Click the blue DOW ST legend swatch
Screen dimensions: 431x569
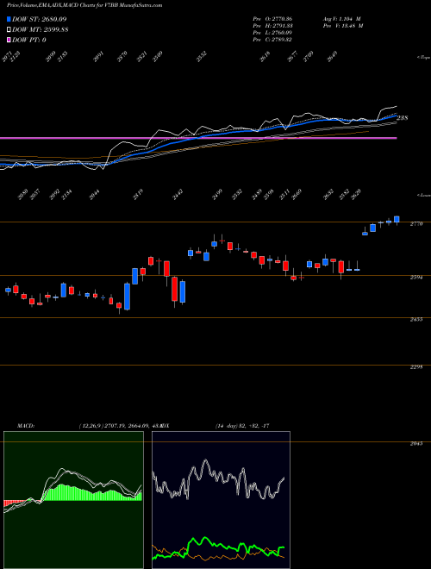pos(9,19)
